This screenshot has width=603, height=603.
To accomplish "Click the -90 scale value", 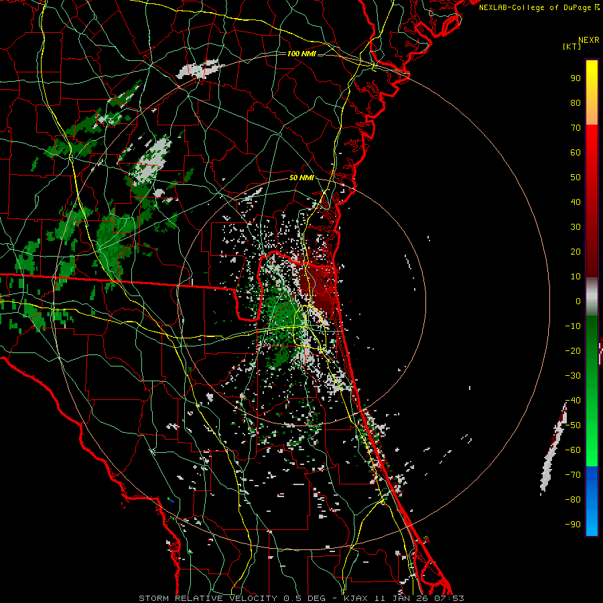I will pos(573,525).
